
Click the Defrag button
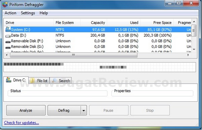64,110
